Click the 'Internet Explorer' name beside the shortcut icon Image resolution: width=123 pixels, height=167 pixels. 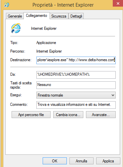[x=44, y=28]
